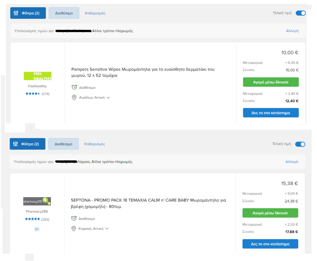Click the 24,38 € Skroutz total
Viewport: 317px width, 261px height.
291,201
